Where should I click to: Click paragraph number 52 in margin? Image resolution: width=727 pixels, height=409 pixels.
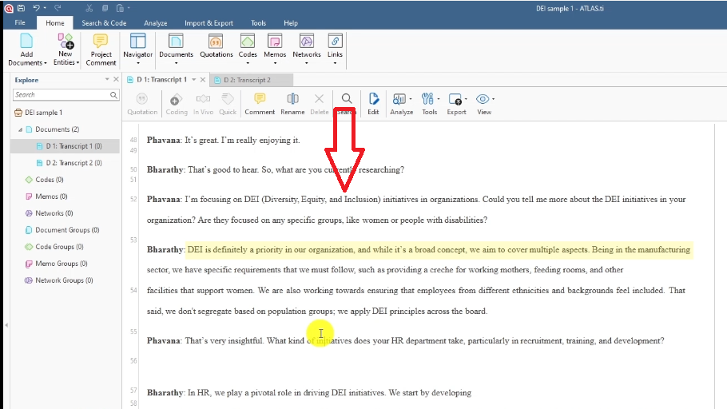[133, 199]
